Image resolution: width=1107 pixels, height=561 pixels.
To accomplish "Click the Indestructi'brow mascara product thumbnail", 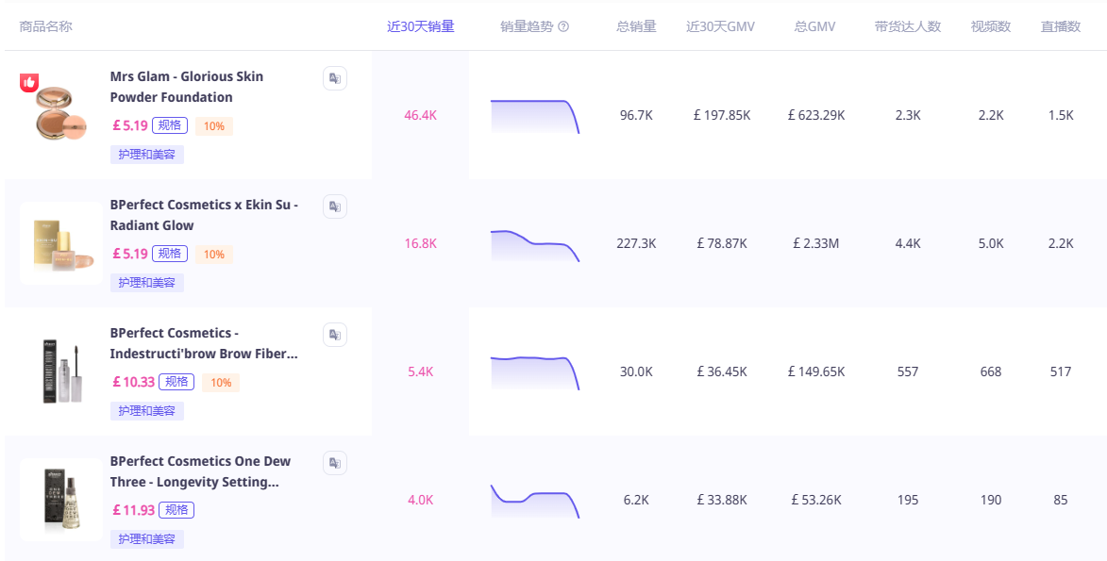I will [x=60, y=371].
